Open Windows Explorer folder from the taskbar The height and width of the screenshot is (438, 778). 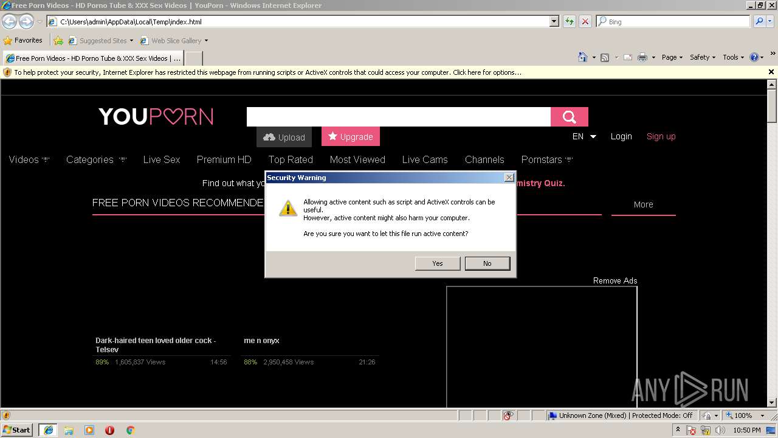tap(69, 430)
